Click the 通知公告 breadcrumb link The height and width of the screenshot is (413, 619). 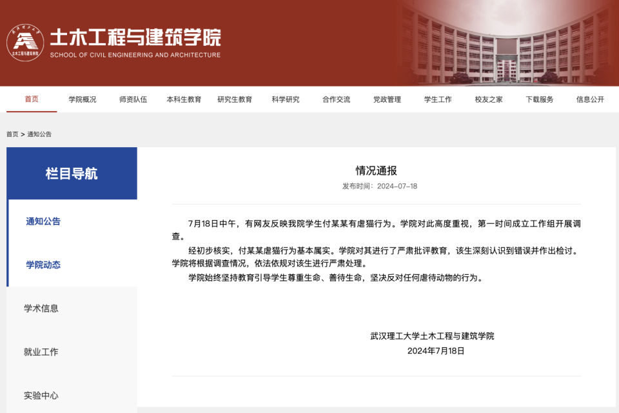tap(39, 134)
